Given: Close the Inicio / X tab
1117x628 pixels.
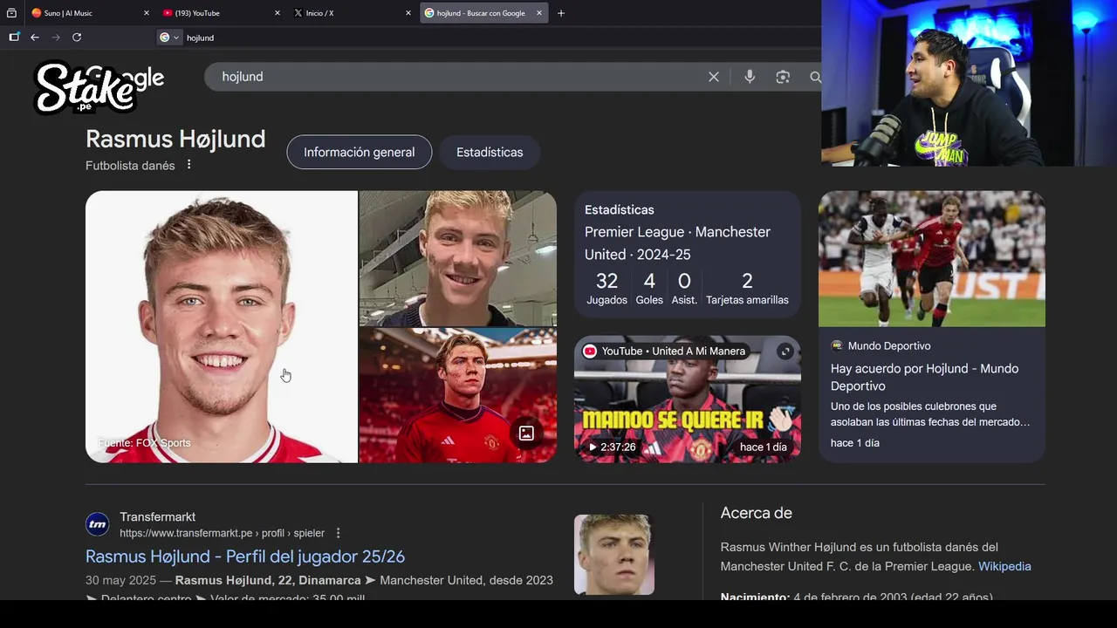Looking at the screenshot, I should click(408, 13).
